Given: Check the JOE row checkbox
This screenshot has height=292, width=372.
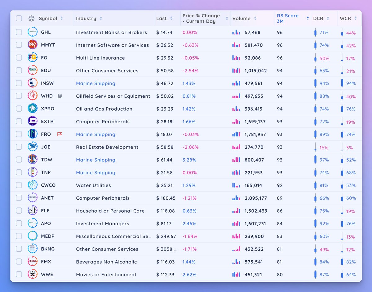Looking at the screenshot, I should tap(19, 147).
